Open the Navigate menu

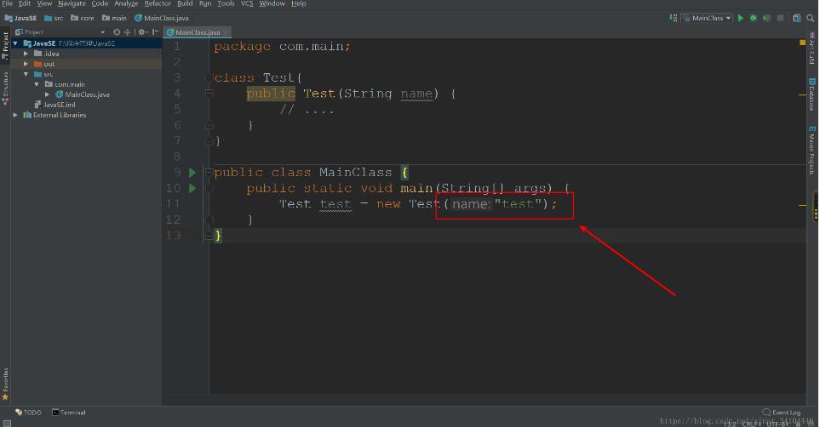click(x=72, y=3)
